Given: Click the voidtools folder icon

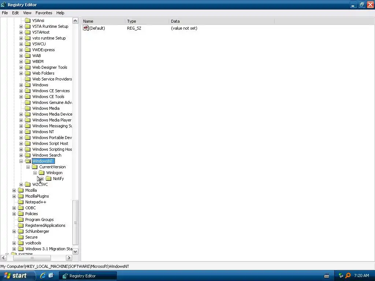Looking at the screenshot, I should [x=21, y=243].
